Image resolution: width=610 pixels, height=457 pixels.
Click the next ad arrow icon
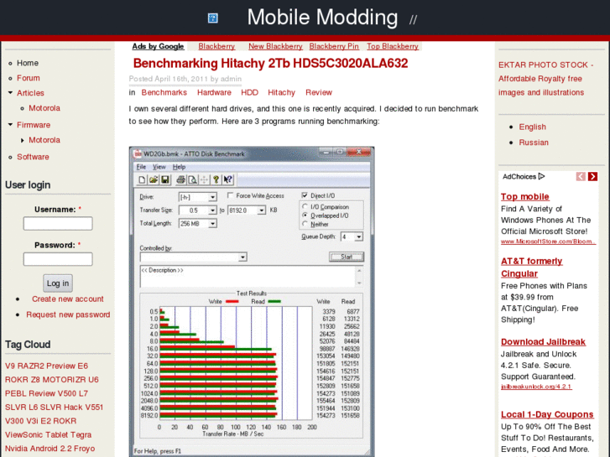pos(592,177)
